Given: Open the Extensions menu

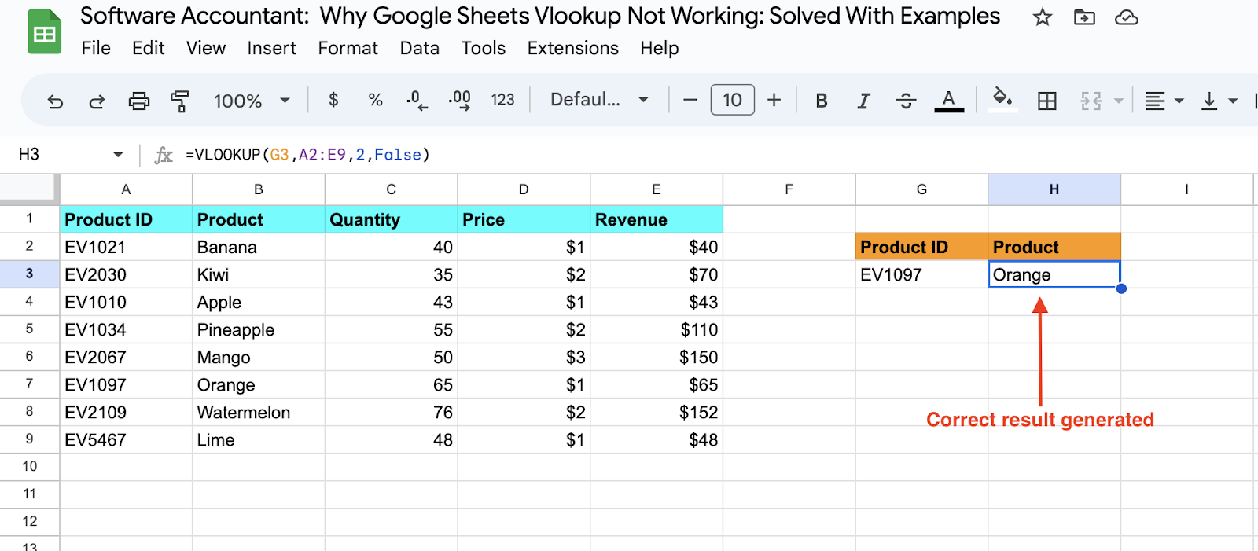Looking at the screenshot, I should pyautogui.click(x=572, y=49).
